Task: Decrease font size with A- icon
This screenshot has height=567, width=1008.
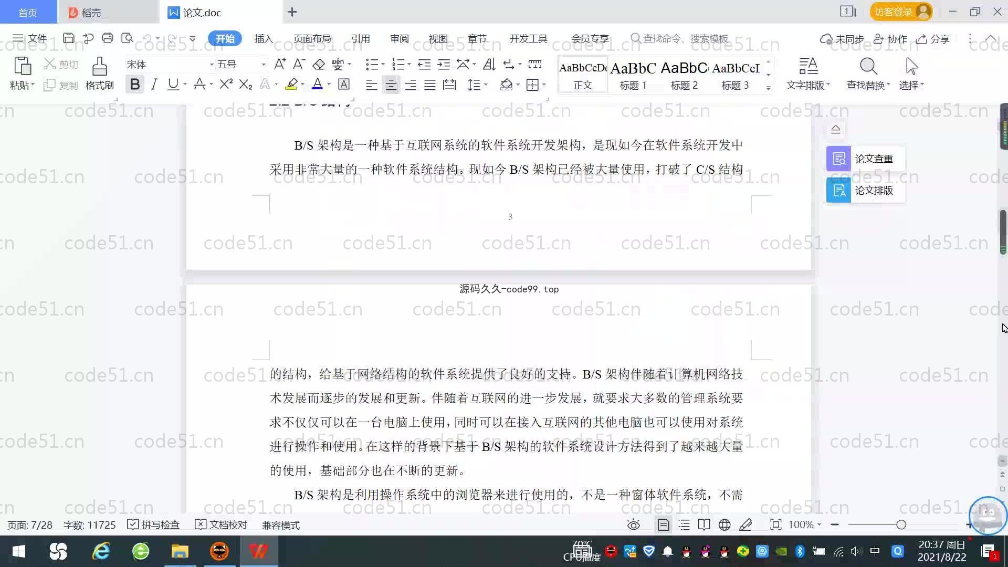Action: click(299, 64)
